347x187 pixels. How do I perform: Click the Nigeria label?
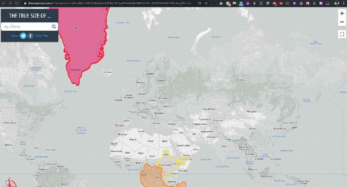click(139, 163)
